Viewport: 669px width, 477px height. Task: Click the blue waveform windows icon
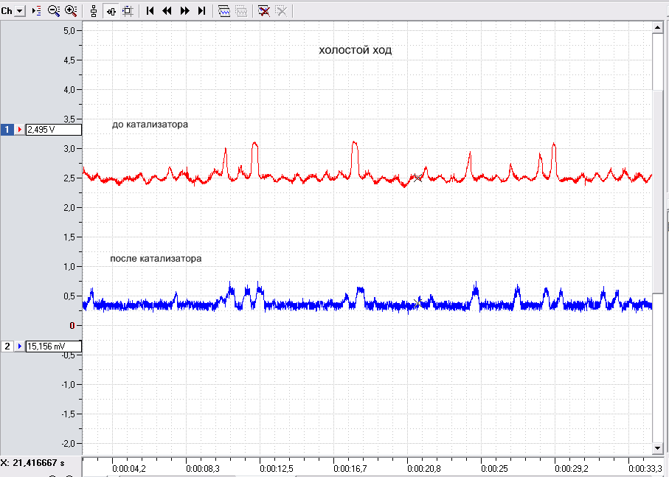coord(224,10)
